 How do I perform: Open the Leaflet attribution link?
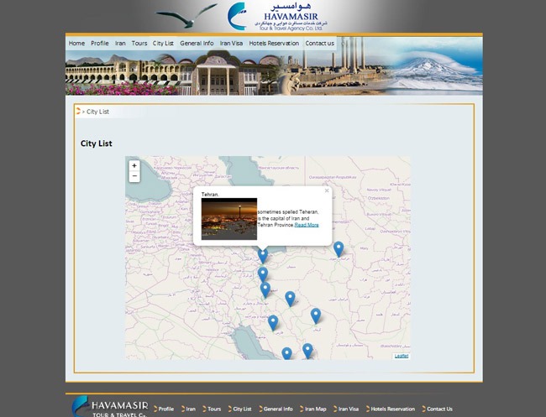click(x=402, y=356)
